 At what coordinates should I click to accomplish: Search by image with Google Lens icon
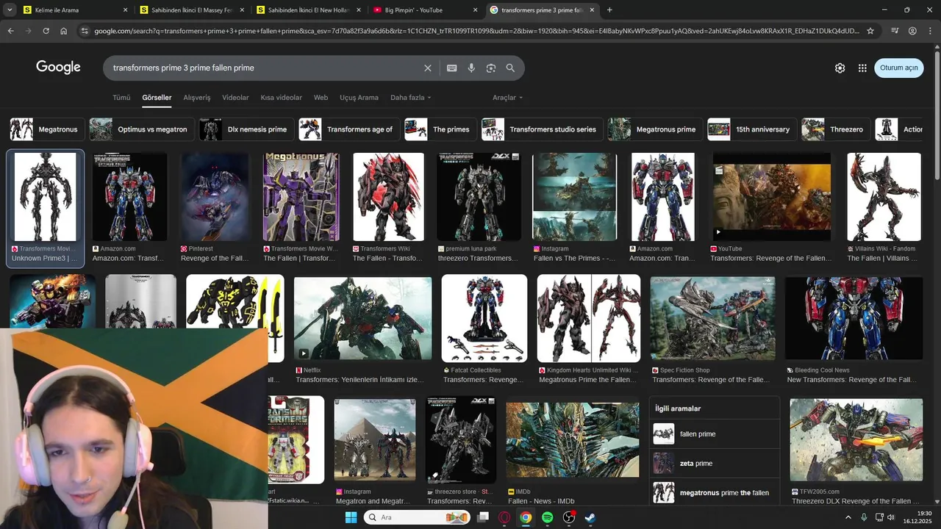(490, 68)
